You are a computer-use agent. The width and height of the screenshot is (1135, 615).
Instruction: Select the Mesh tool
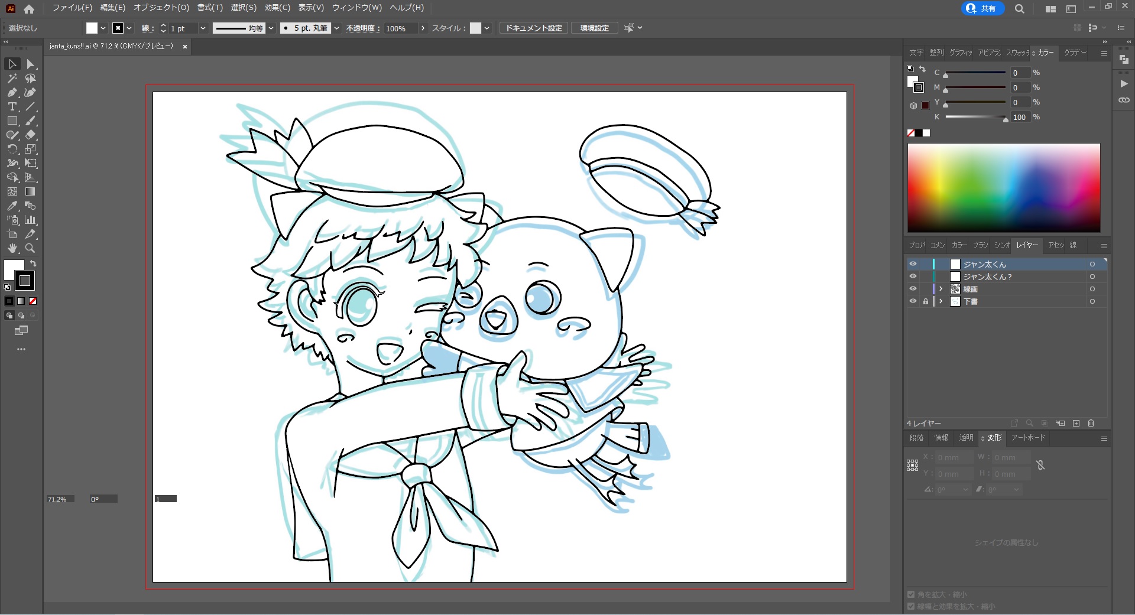(x=12, y=191)
